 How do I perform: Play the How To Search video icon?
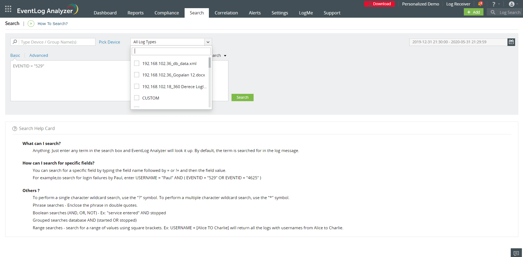31,24
